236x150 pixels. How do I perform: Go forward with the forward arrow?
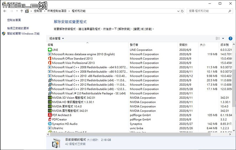[11, 11]
